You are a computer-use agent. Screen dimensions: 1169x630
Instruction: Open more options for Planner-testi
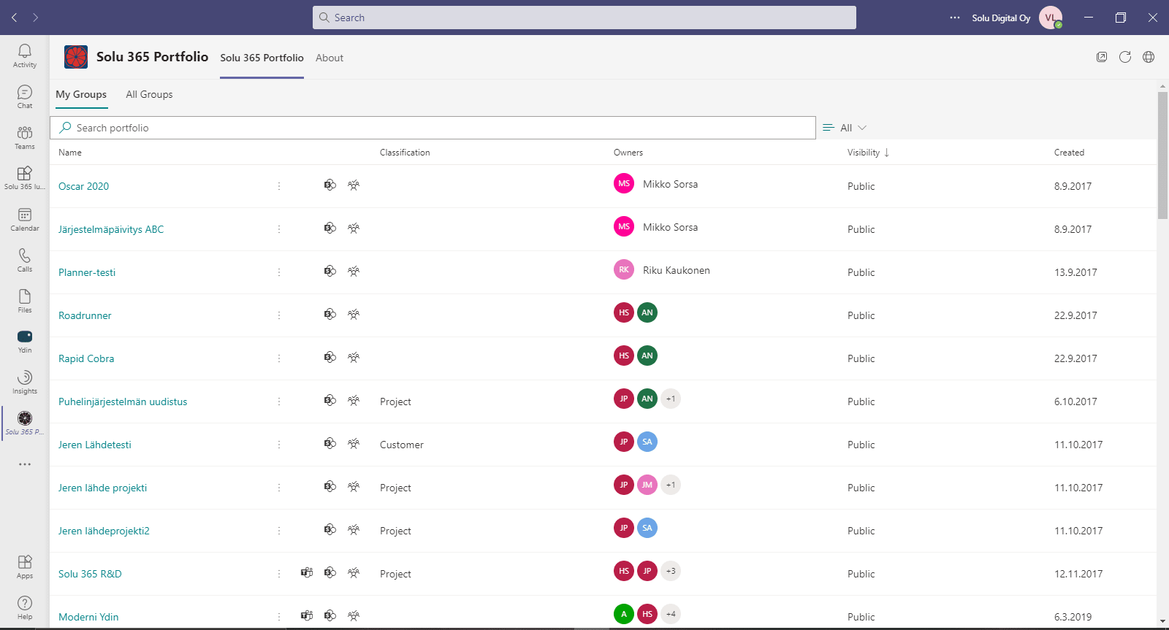click(x=279, y=272)
